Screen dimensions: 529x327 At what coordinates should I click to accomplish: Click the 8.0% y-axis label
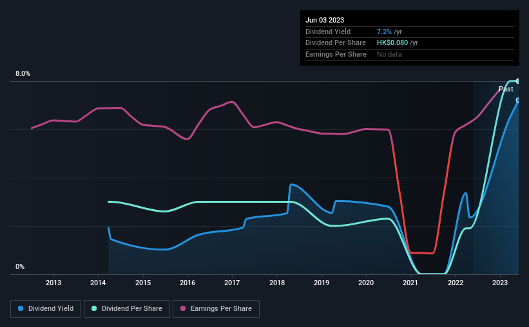pyautogui.click(x=23, y=73)
